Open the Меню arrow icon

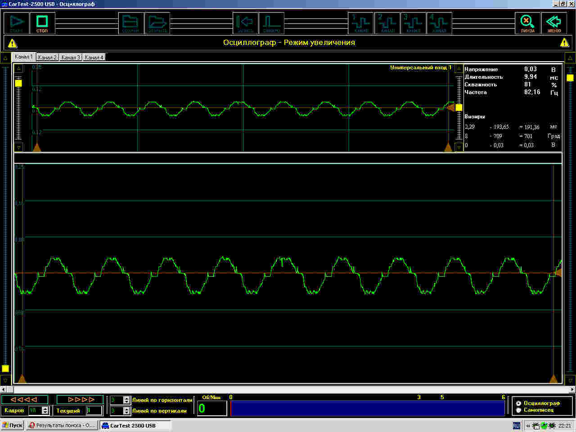point(554,22)
